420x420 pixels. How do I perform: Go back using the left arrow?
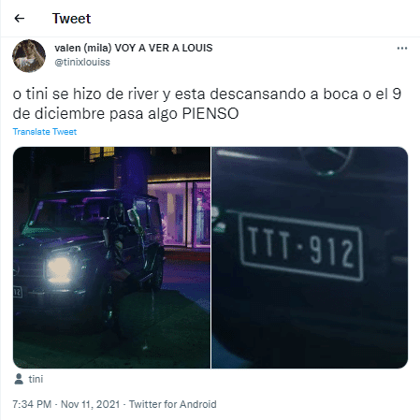point(20,19)
